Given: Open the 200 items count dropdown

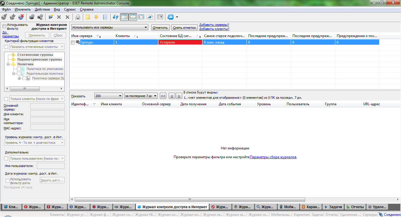Looking at the screenshot, I should coord(109,96).
